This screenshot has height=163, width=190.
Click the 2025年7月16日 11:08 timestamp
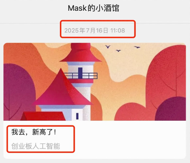click(95, 30)
